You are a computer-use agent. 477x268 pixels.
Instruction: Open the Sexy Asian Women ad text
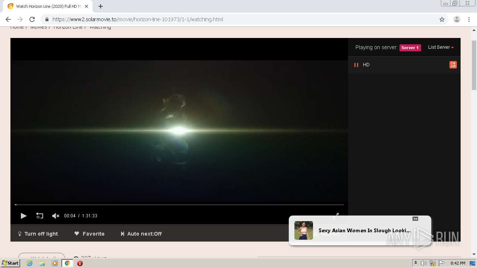(364, 230)
